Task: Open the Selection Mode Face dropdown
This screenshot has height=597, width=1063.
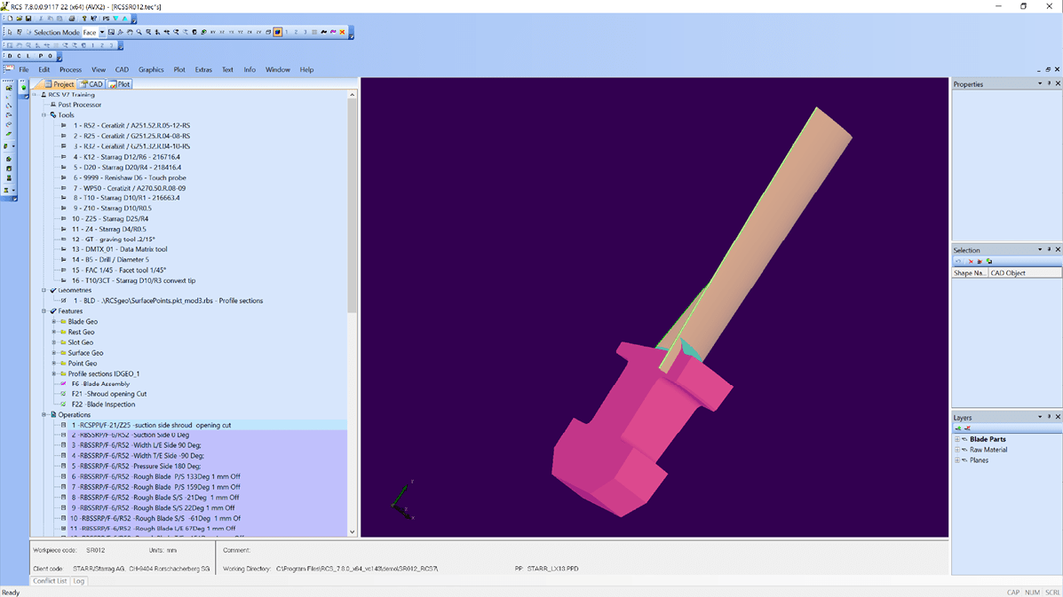Action: point(102,32)
